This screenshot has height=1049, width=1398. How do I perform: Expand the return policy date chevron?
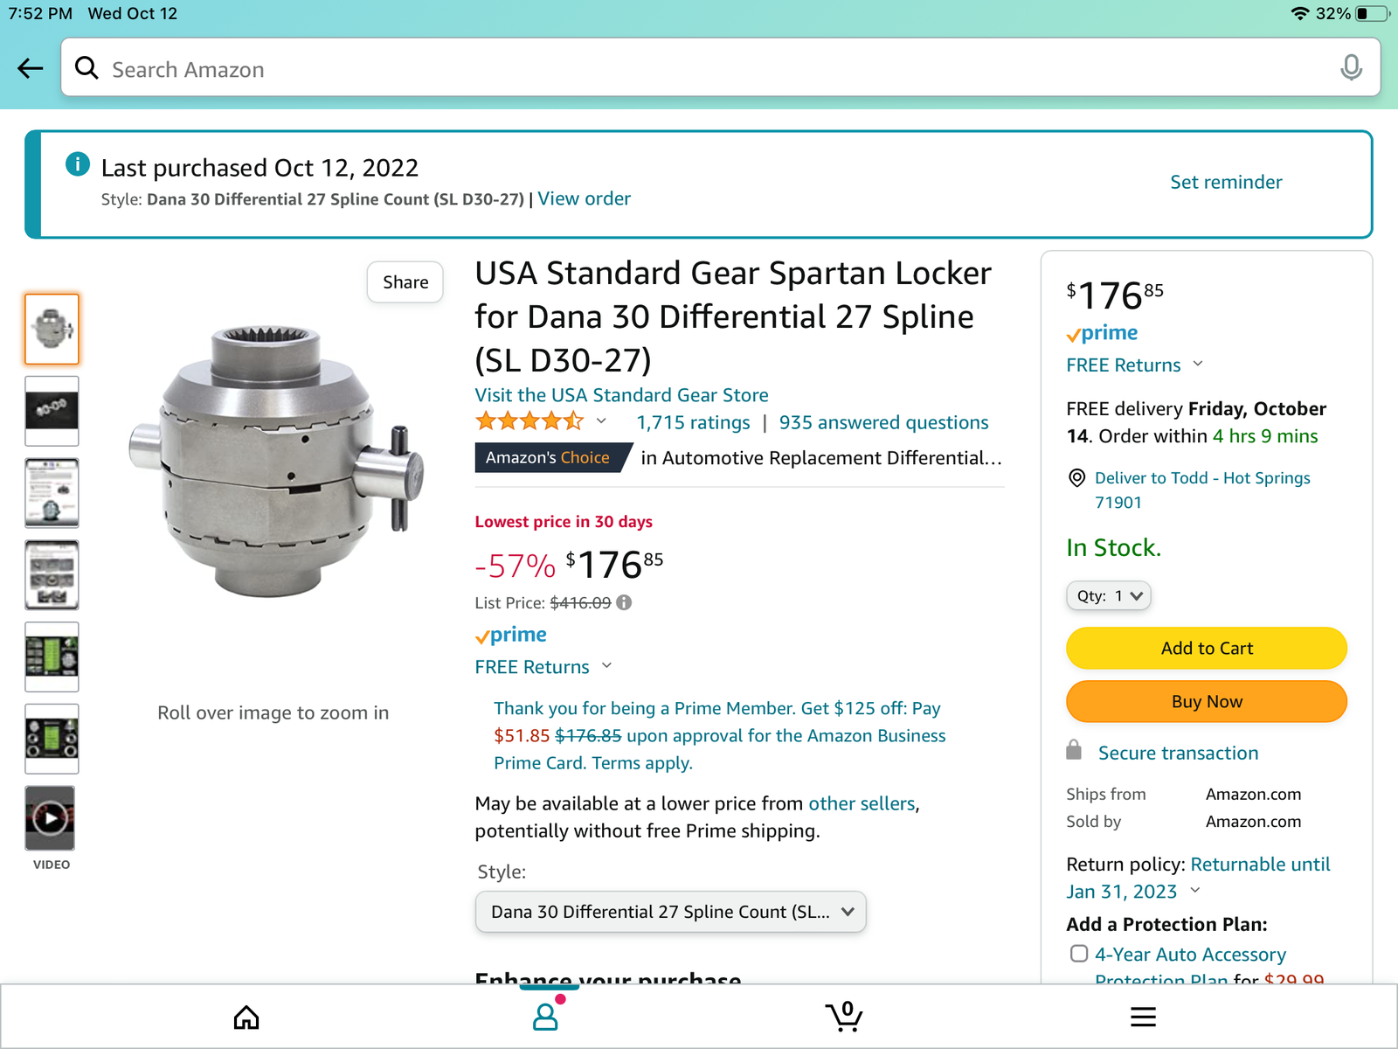point(1195,891)
